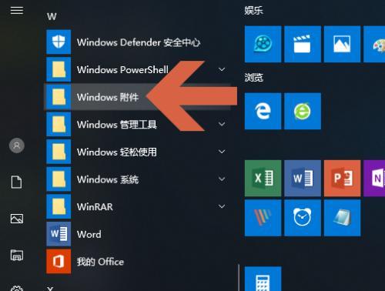Open the Alarms & Clock tile
385x291 pixels.
pos(303,218)
